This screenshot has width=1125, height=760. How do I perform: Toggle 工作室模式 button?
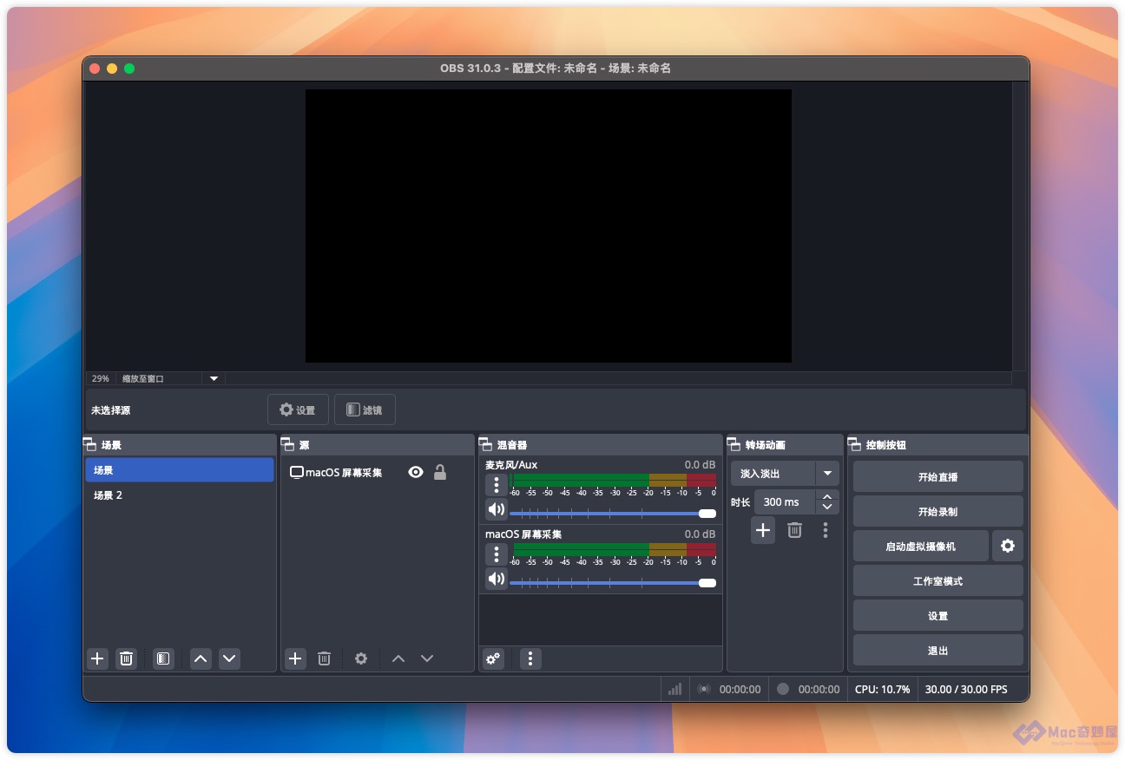point(938,580)
